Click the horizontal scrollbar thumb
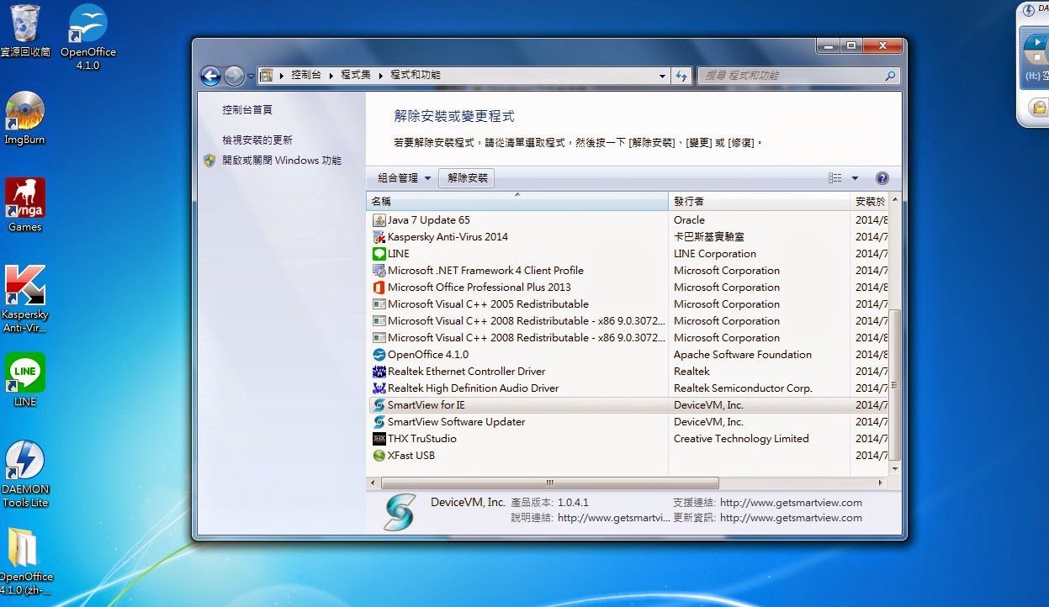1049x607 pixels. point(550,483)
